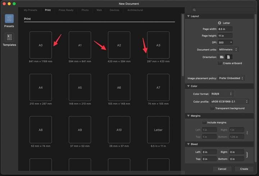Viewport: 259px width, 176px height.
Task: Switch to the Photo tab
Action: tap(85, 10)
